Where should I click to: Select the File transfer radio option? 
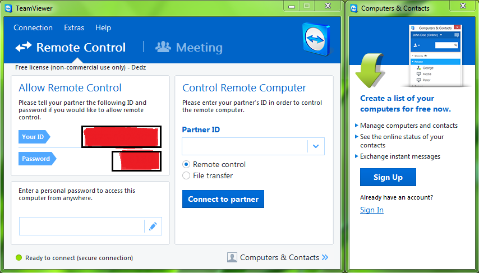coord(187,175)
